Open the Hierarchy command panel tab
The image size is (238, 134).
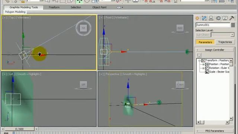(211, 18)
